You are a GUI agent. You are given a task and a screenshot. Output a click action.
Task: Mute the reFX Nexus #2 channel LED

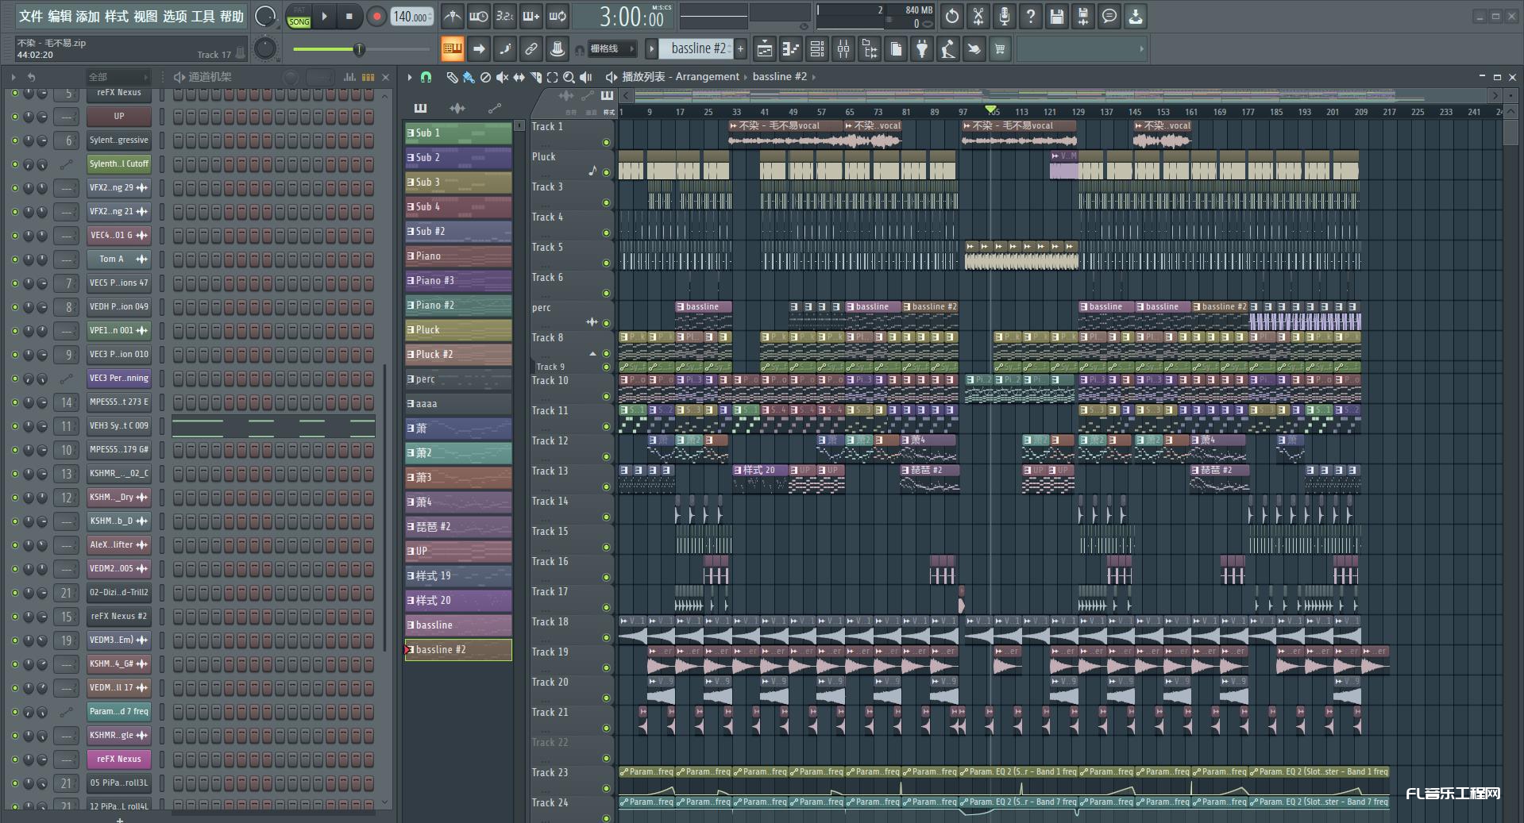coord(14,617)
